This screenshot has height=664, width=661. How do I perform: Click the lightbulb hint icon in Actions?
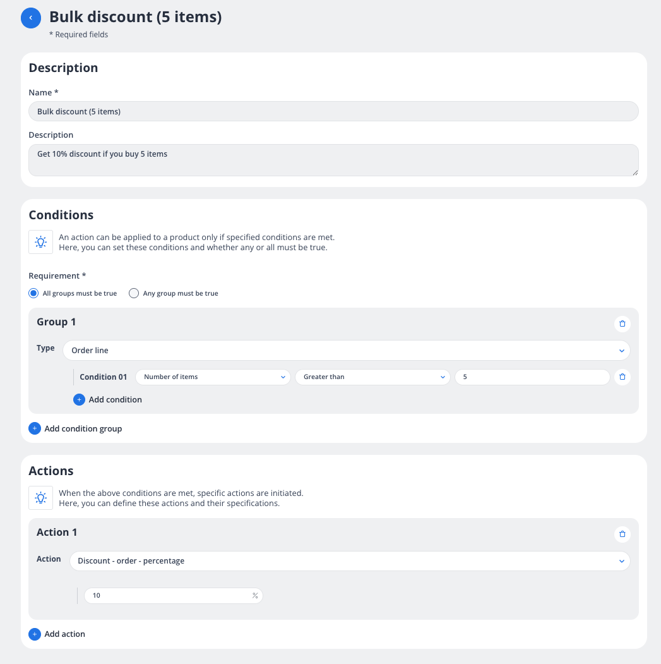point(40,498)
